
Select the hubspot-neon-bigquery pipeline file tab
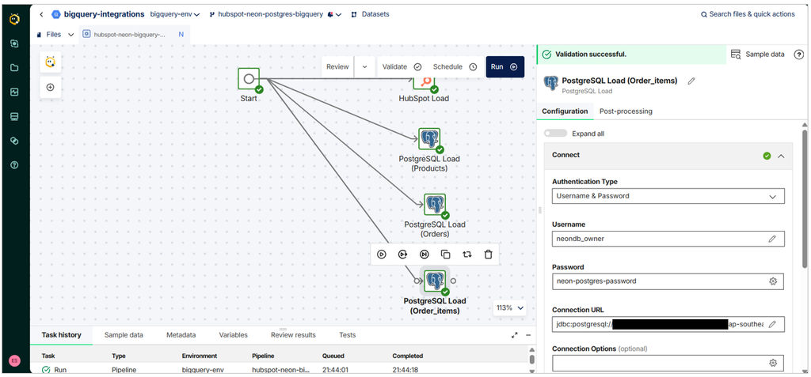click(135, 35)
